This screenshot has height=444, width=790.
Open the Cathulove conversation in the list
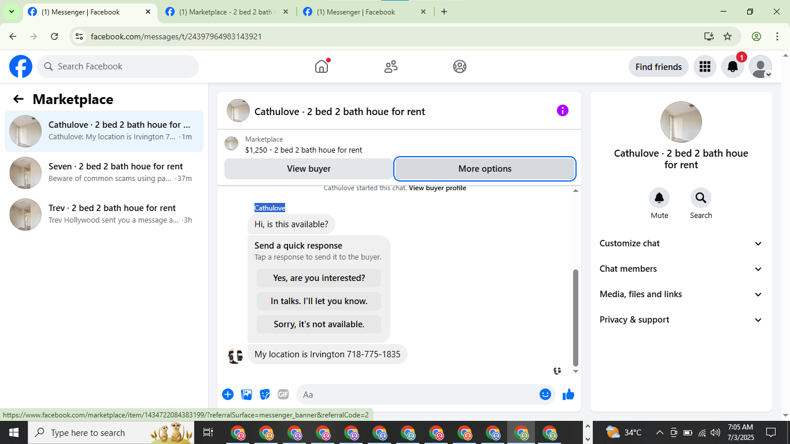click(x=104, y=131)
